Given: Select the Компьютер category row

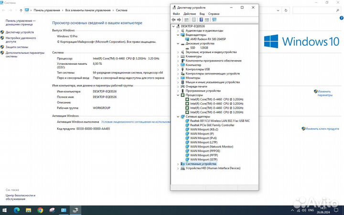Looking at the screenshot, I should point(193,65).
